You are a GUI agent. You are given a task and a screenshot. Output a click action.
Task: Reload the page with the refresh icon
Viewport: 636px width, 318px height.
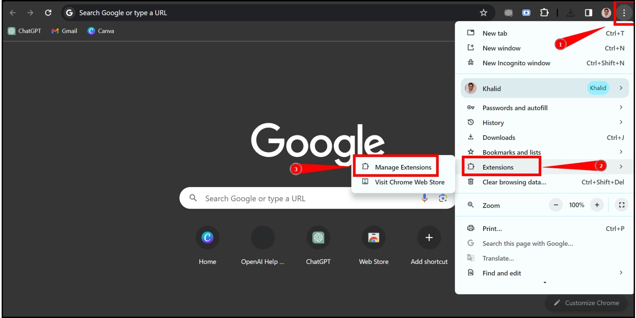[x=48, y=13]
